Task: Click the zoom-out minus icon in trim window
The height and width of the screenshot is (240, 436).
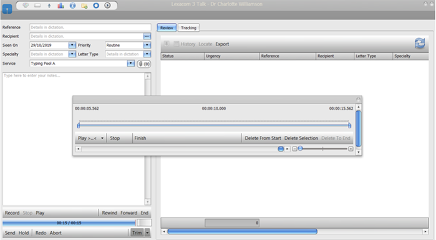Action: click(295, 149)
